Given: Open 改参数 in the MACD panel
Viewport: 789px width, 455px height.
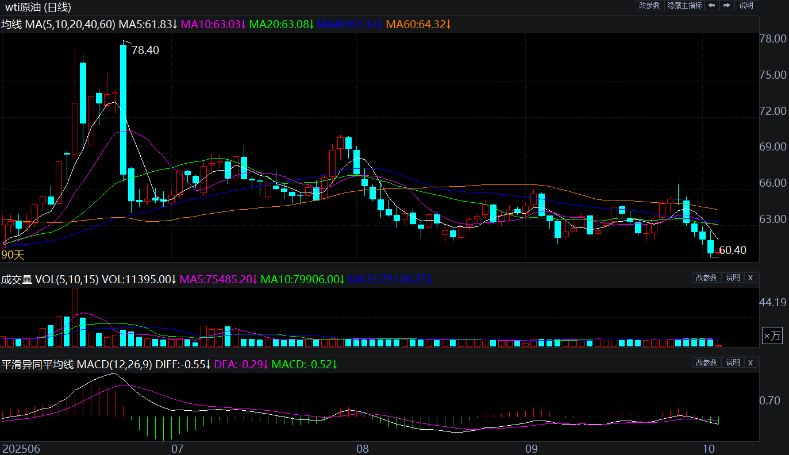Looking at the screenshot, I should click(x=706, y=363).
